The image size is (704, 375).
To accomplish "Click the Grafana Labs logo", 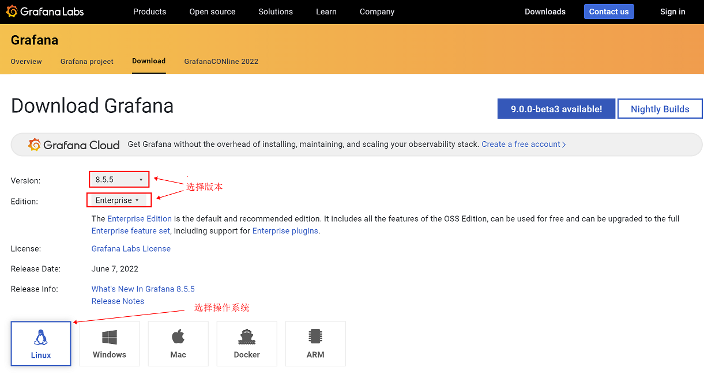I will [45, 12].
